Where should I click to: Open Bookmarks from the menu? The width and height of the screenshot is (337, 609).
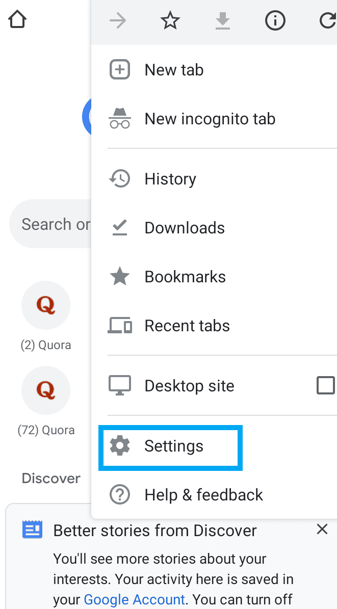185,277
